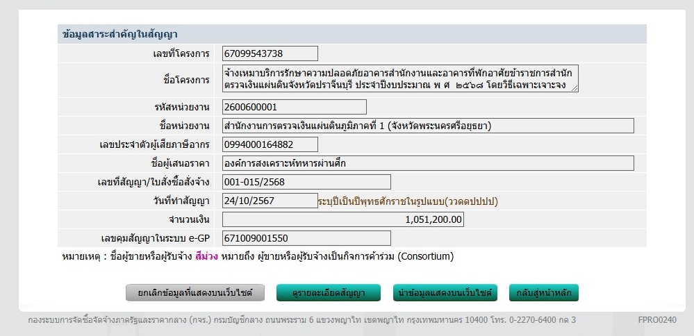Viewport: 694px width, 336px height.
Task: Focus the ชื่อหน่วยงาน field
Action: pos(427,126)
